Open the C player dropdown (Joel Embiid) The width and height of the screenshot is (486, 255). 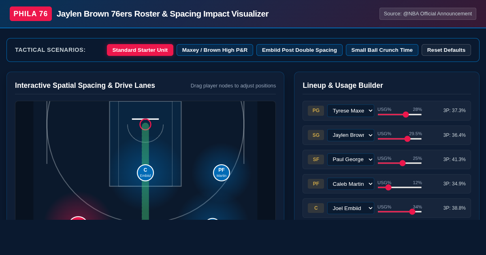pyautogui.click(x=351, y=208)
